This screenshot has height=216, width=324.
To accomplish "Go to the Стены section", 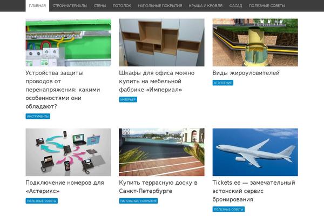I will pos(100,6).
